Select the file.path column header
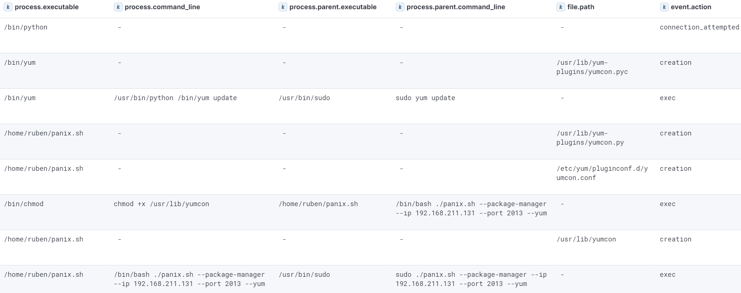The height and width of the screenshot is (293, 741). click(581, 7)
